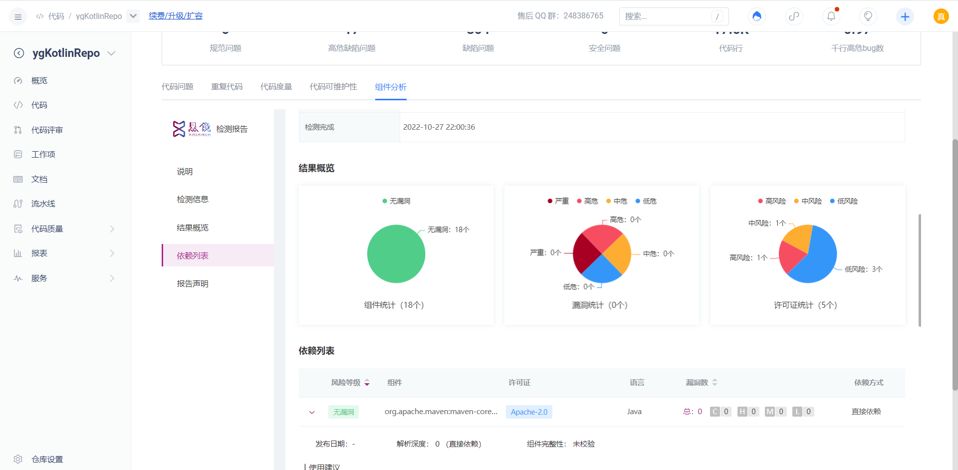Select the 组件分析 tab
Screen dimensions: 958x470
tap(391, 87)
